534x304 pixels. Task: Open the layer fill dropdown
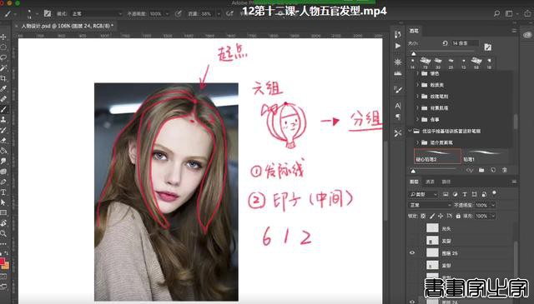[x=493, y=216]
